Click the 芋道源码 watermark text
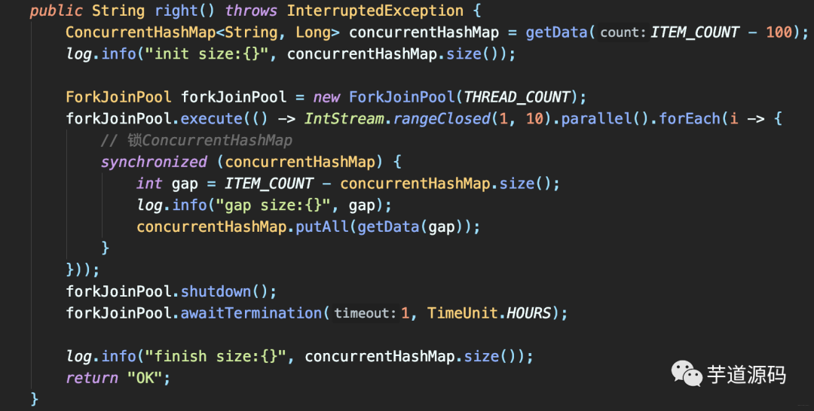814x411 pixels. (746, 375)
